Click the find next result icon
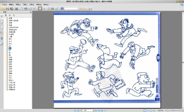 (x=84, y=9)
